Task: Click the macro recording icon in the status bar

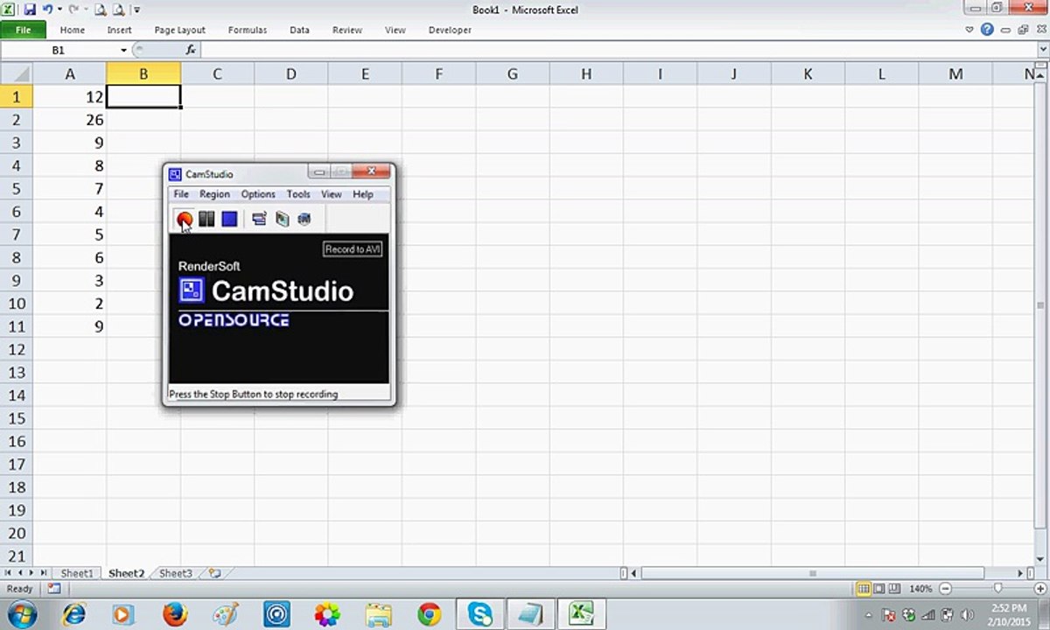Action: click(x=53, y=589)
